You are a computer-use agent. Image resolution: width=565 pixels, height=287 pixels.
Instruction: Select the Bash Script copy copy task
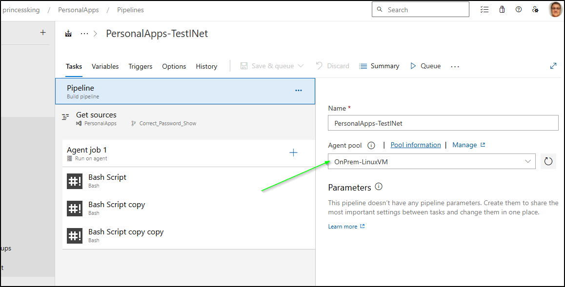[189, 235]
